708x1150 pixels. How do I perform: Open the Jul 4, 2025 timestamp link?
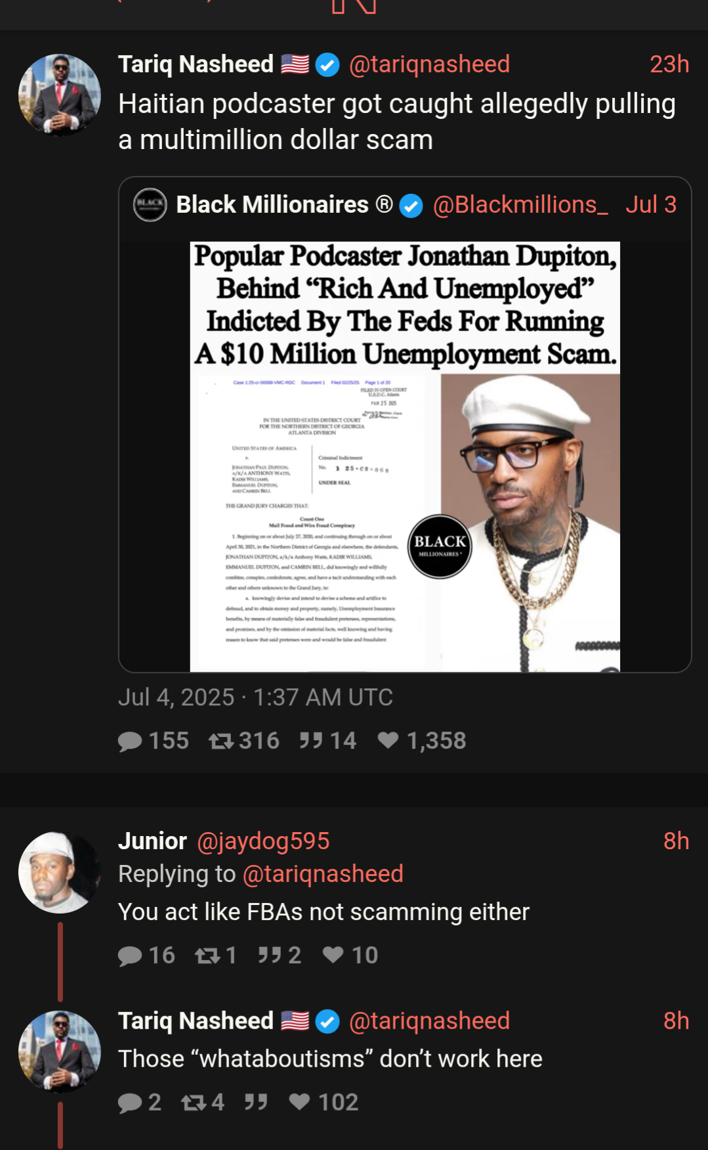(x=255, y=697)
